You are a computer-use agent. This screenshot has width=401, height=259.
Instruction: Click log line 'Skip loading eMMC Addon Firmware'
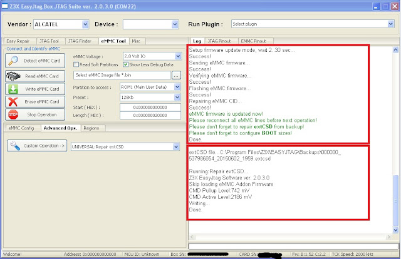click(231, 184)
